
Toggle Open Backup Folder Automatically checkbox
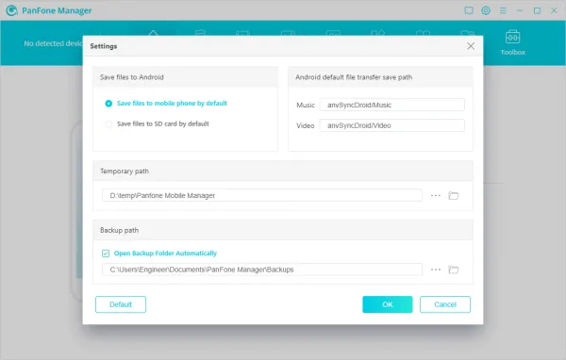tap(106, 254)
